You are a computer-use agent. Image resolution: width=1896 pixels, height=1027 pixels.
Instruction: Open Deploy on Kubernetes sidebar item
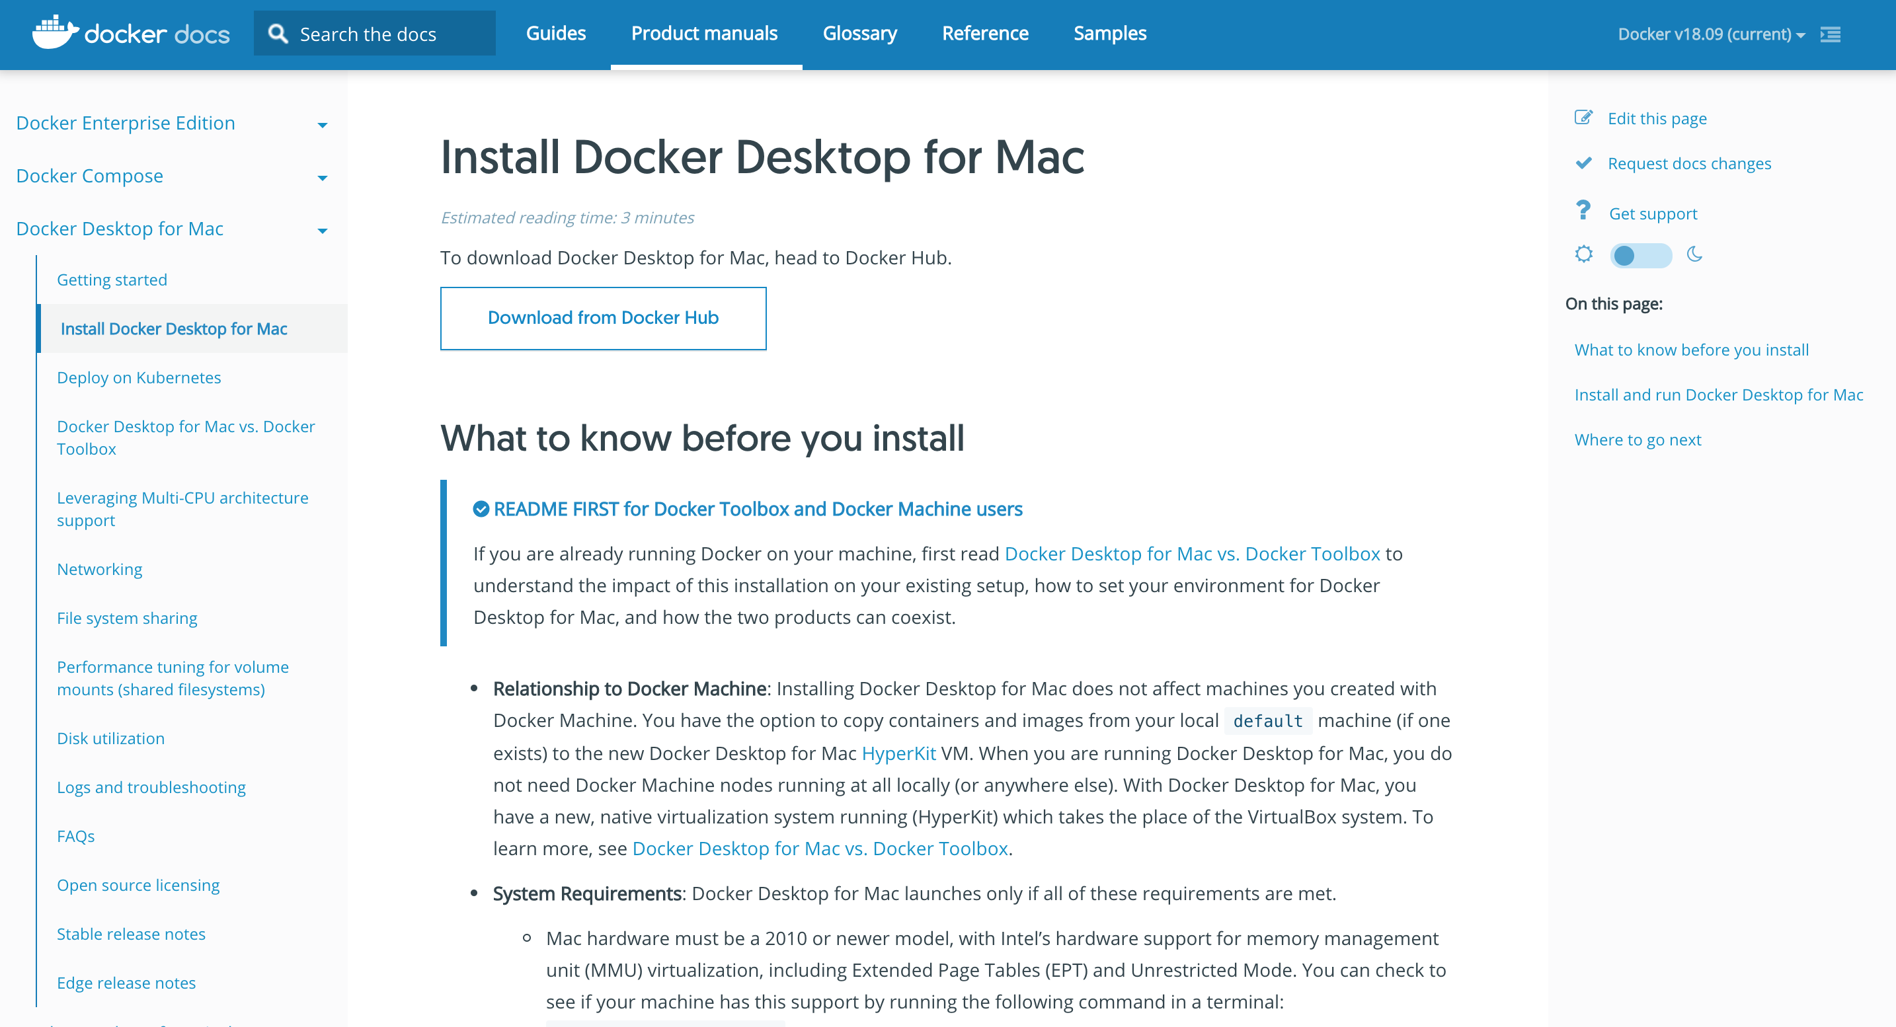(x=139, y=377)
